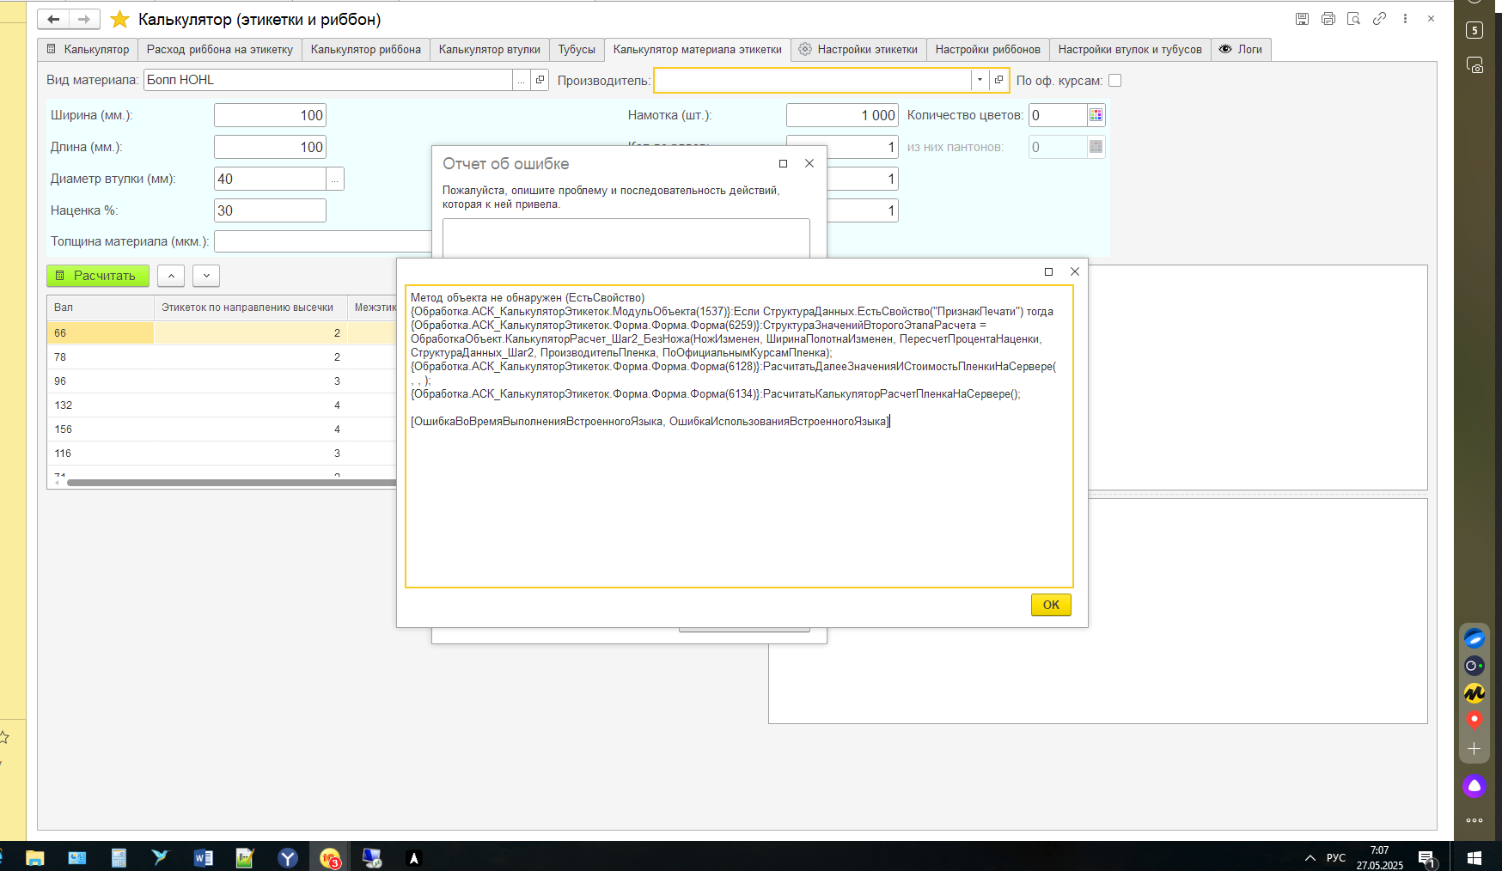Toggle the По оф. курсам checkbox
Screen dimensions: 1502x871
[1114, 81]
